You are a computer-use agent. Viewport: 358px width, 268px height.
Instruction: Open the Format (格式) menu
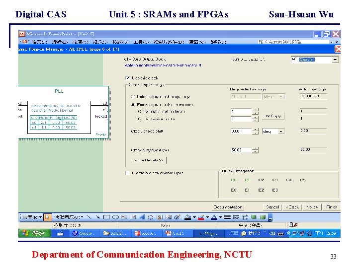[120, 42]
